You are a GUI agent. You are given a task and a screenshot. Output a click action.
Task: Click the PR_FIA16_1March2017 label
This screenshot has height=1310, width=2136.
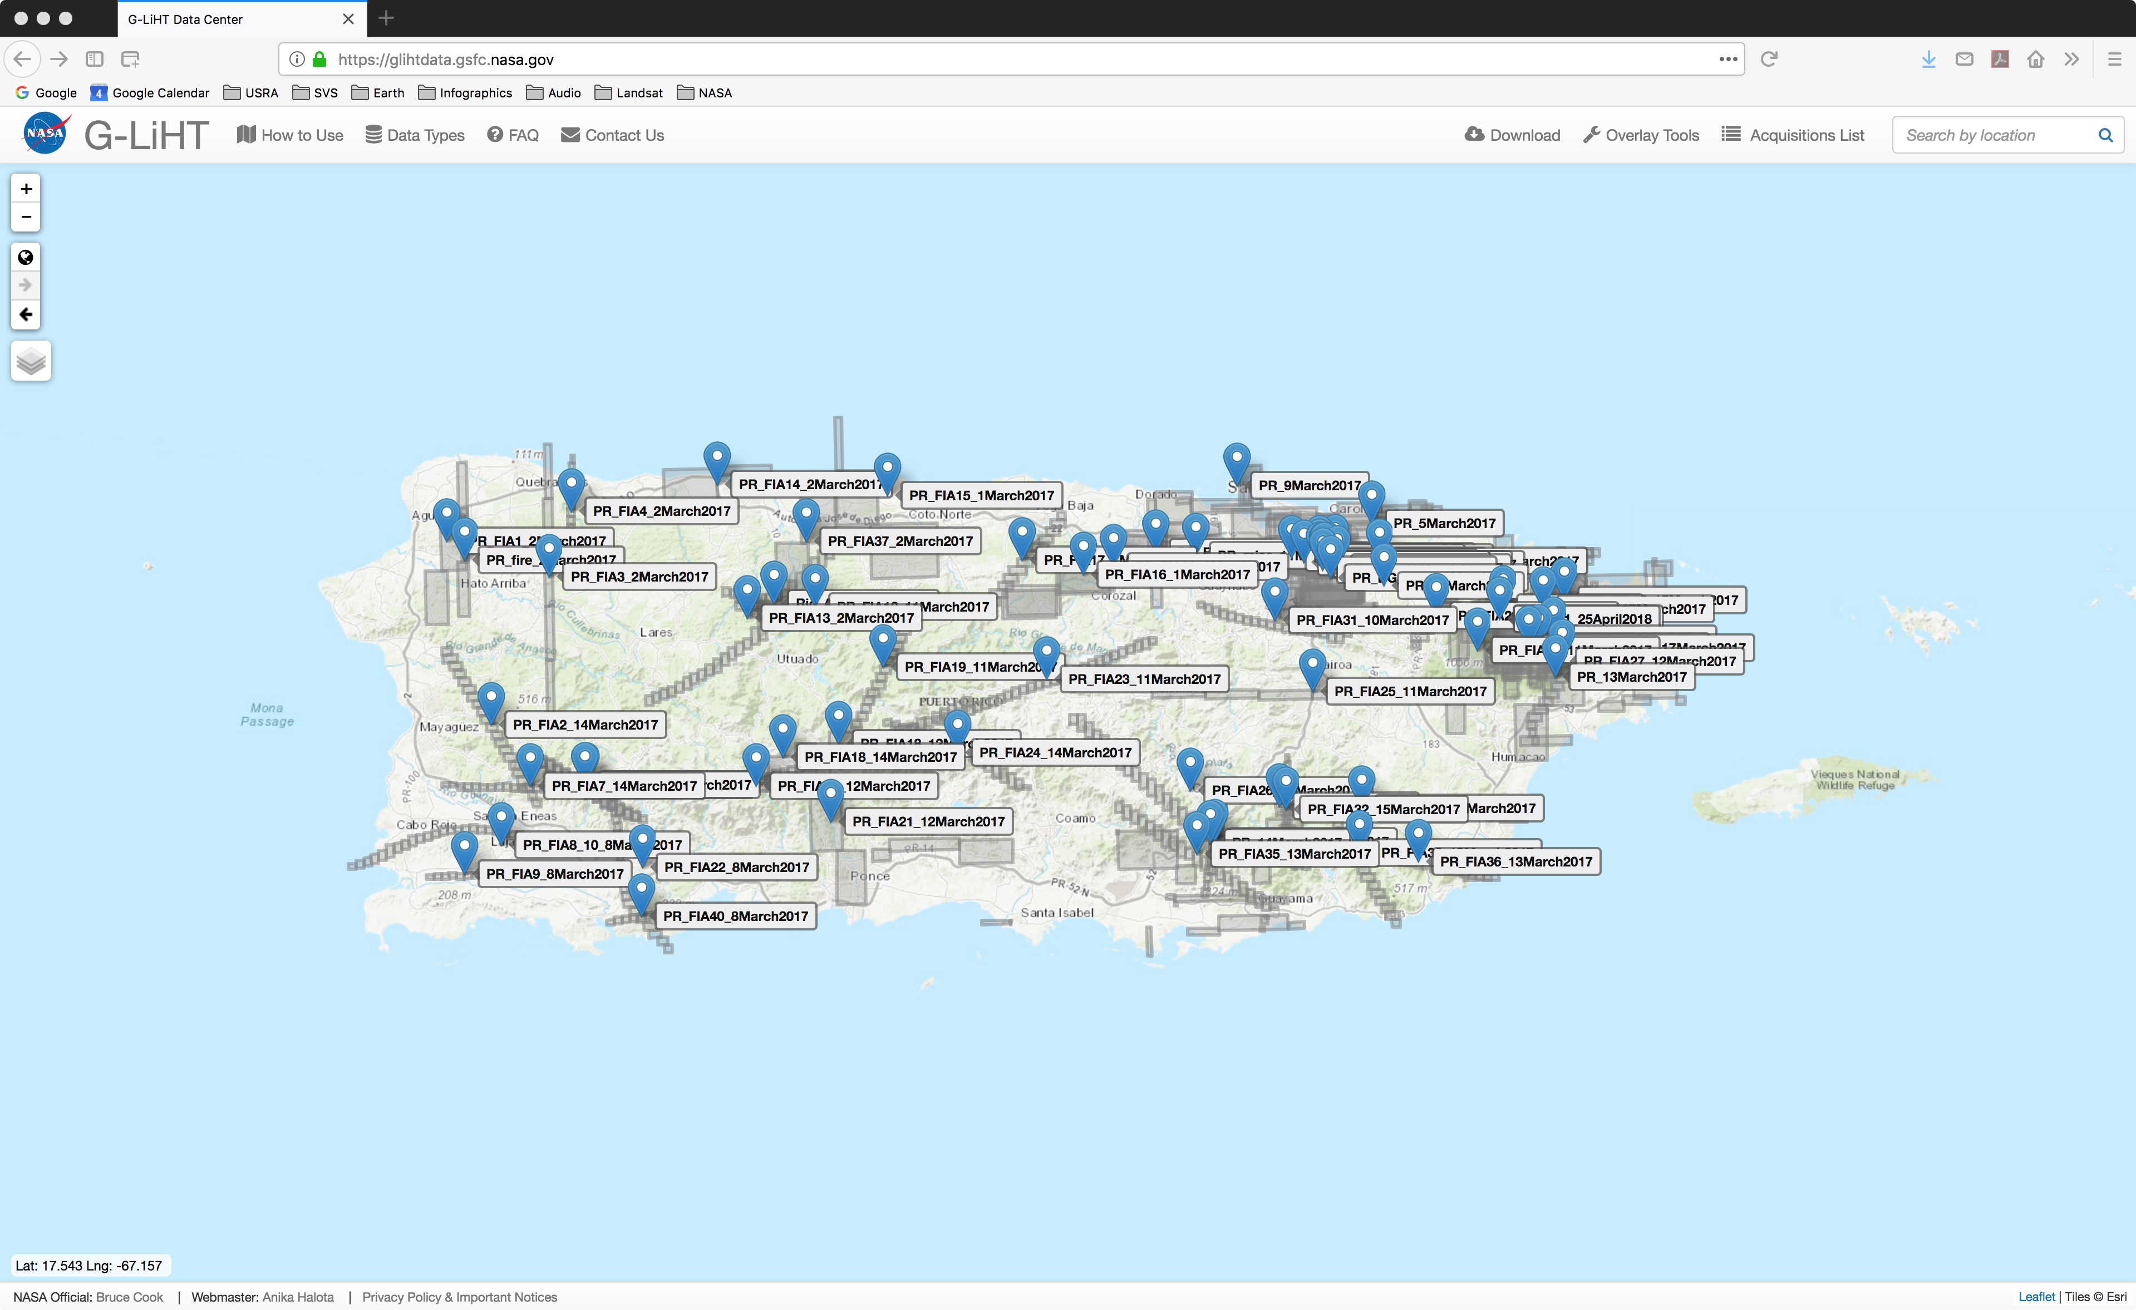(1177, 574)
